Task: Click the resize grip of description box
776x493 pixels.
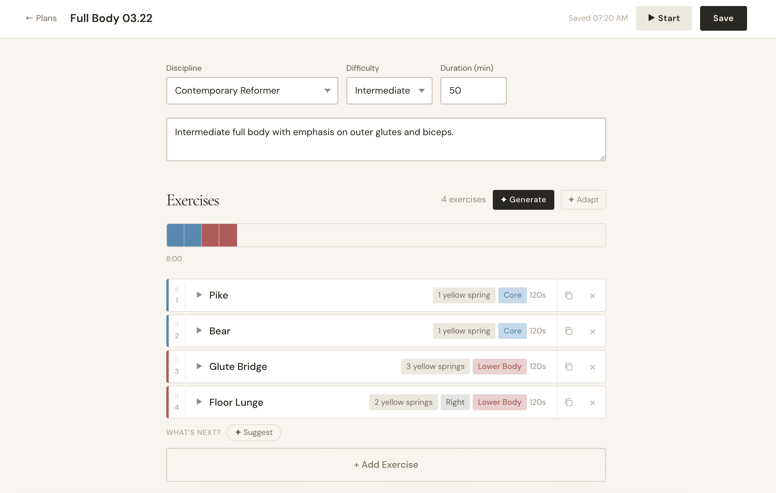Action: click(x=602, y=157)
